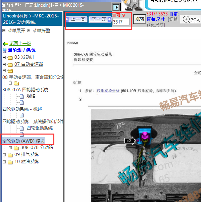Open the 03 发动机 tree item
The image size is (201, 202).
click(24, 57)
